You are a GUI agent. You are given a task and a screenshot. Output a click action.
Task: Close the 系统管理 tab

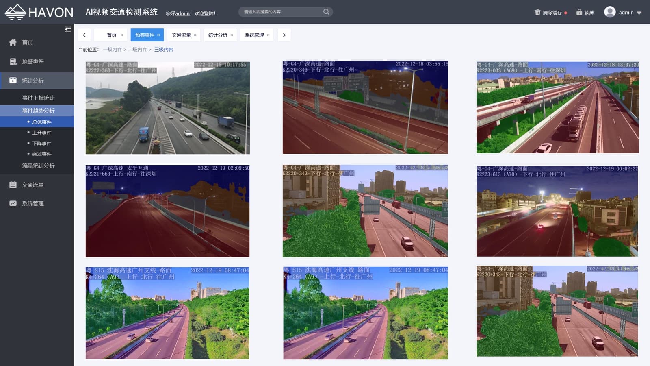[268, 35]
